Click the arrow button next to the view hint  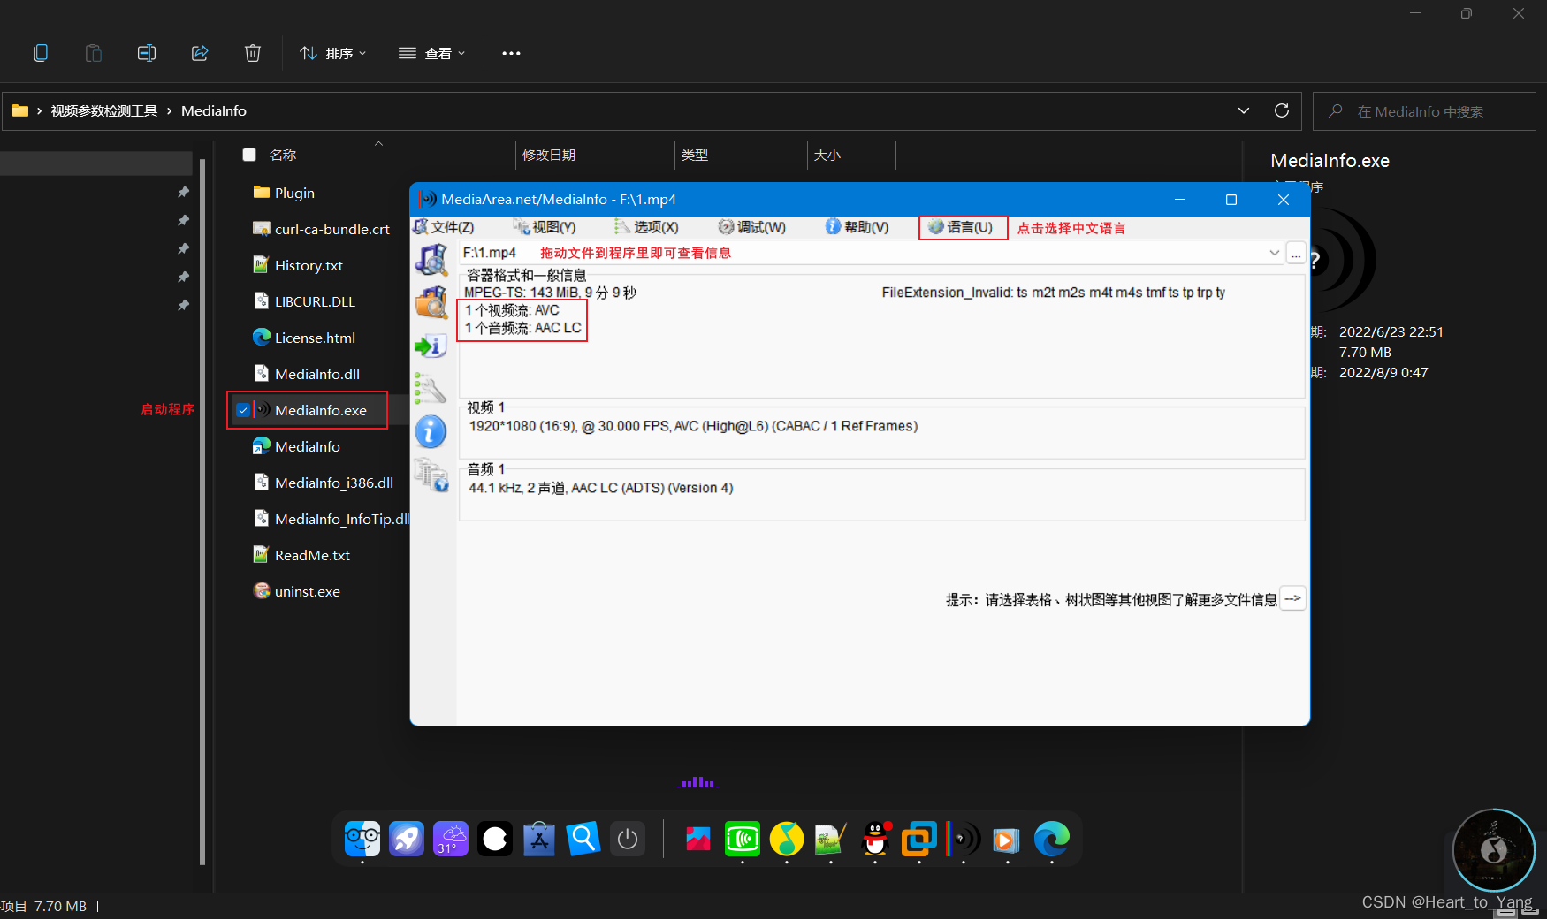[1292, 598]
